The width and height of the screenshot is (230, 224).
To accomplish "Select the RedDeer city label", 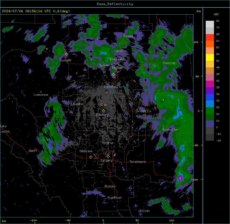I will (x=118, y=68).
